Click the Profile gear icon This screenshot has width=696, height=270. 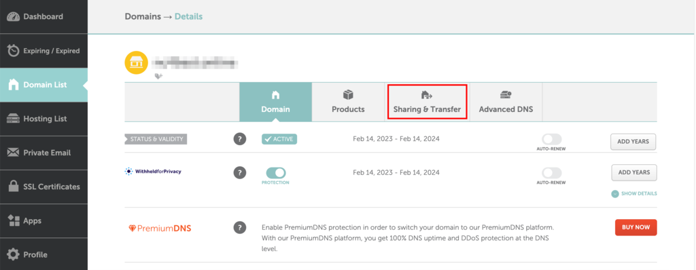(x=14, y=254)
